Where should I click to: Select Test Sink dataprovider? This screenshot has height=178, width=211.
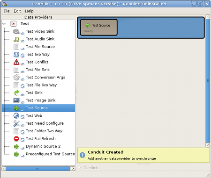(34, 93)
